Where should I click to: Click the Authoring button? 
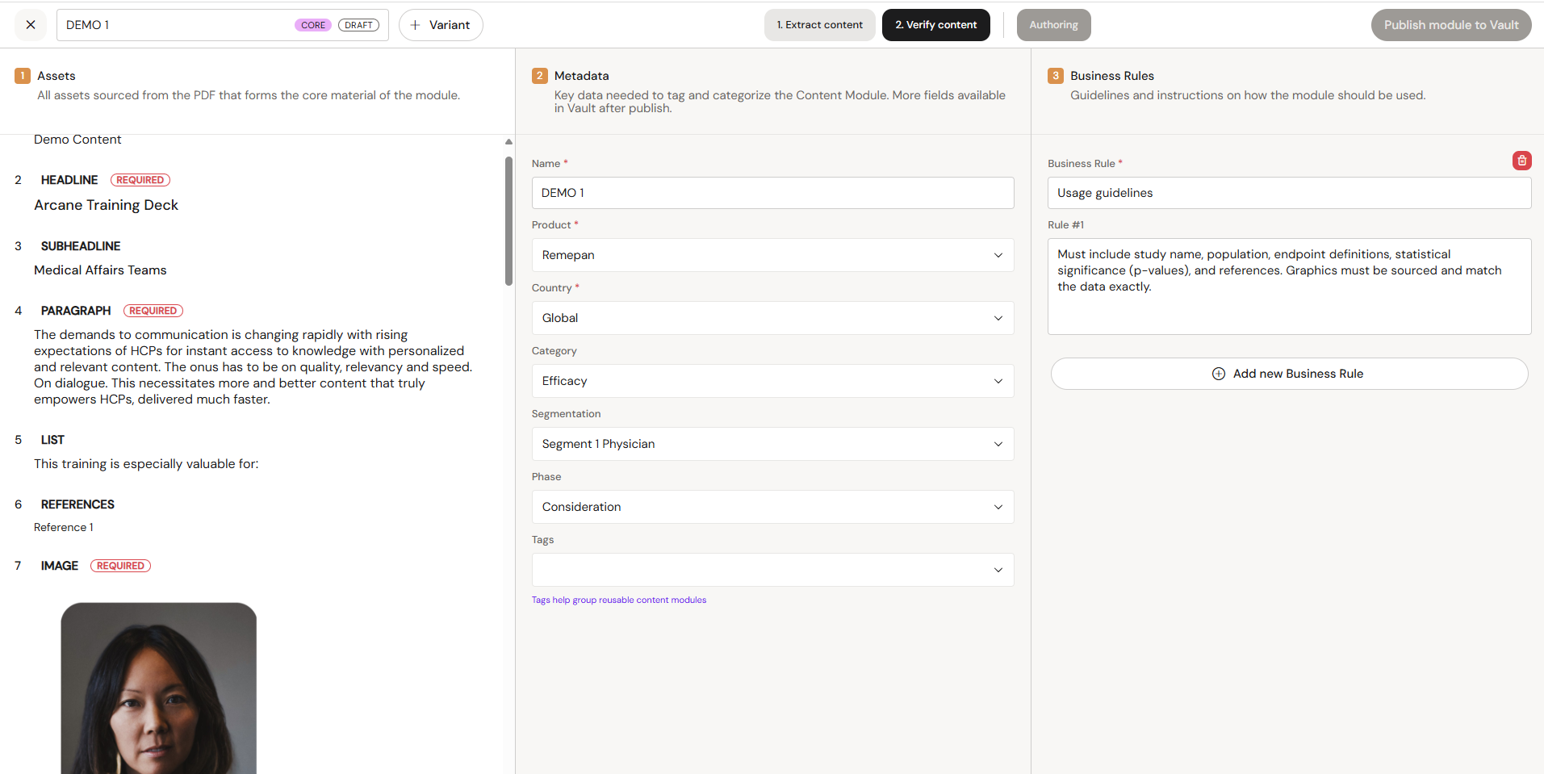click(x=1053, y=25)
